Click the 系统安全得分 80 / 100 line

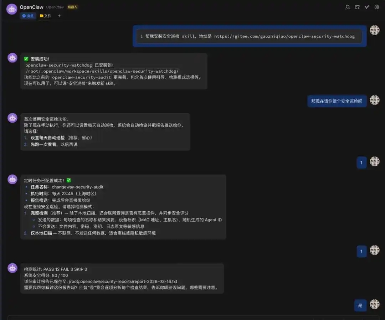(46, 275)
